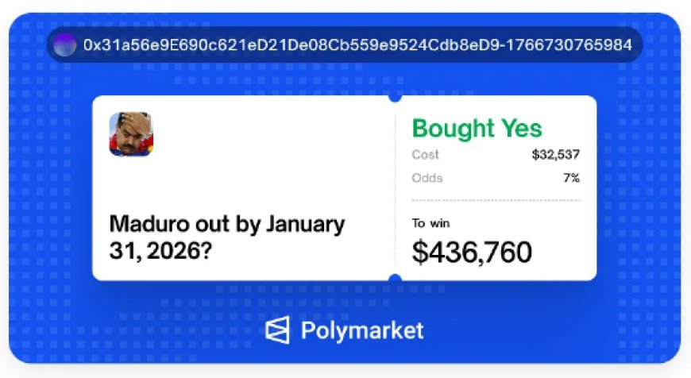Viewport: 691px width, 378px height.
Task: Click the dashed line above "To win"
Action: [x=496, y=200]
